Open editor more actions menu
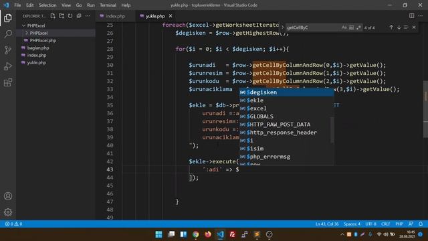Image resolution: width=428 pixels, height=241 pixels. (x=421, y=16)
